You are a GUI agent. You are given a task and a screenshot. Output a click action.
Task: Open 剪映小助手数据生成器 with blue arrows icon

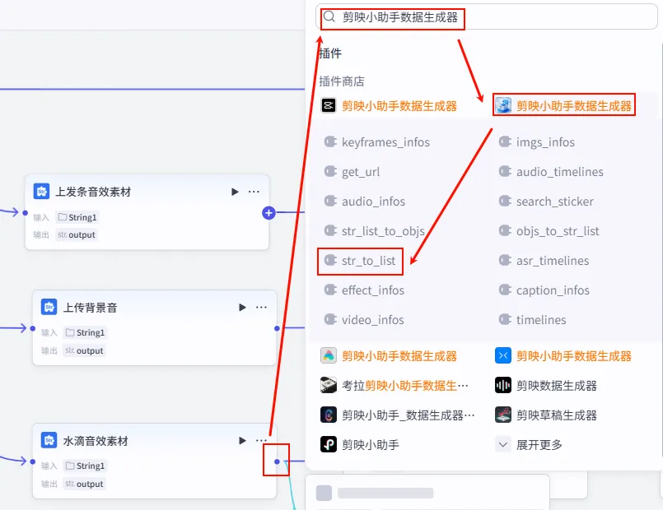563,356
